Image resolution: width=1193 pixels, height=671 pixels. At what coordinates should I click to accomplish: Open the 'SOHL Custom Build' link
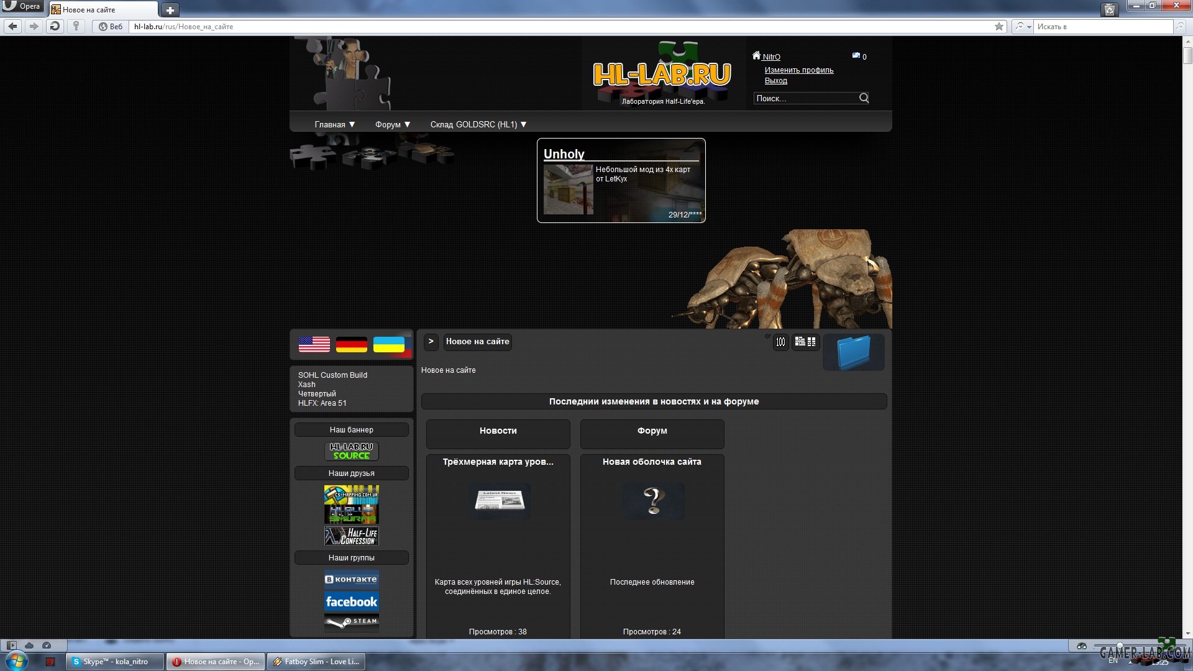(x=332, y=375)
